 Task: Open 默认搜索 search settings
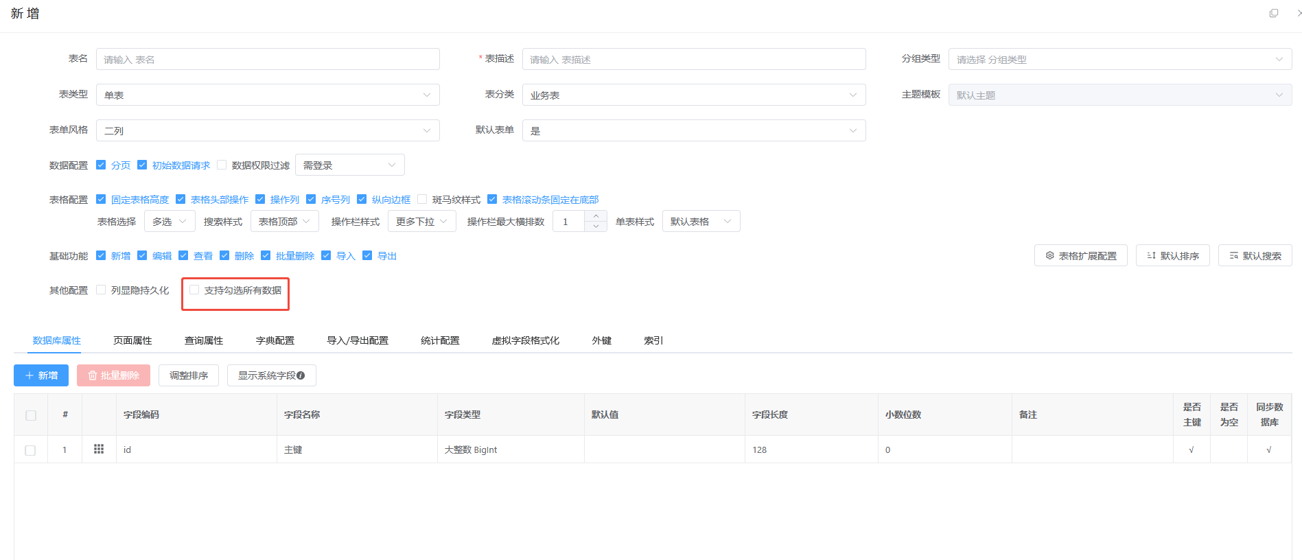1255,256
